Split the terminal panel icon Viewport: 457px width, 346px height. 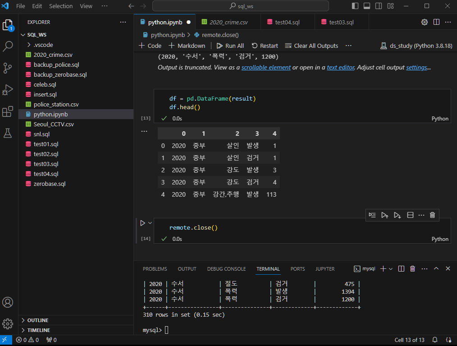[x=401, y=269]
